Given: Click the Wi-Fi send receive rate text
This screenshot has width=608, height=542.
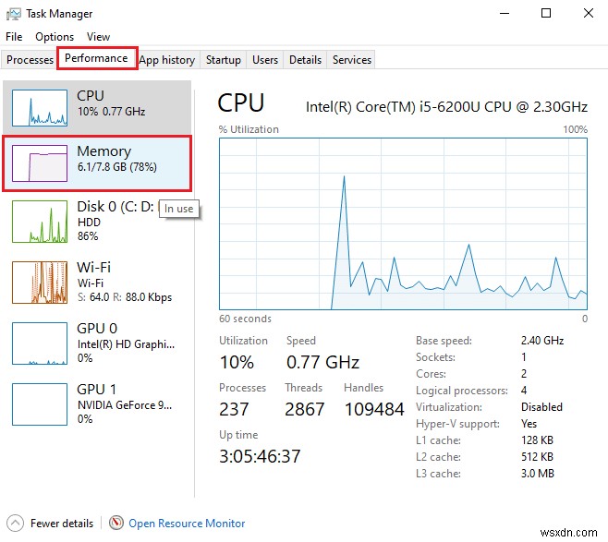Looking at the screenshot, I should 125,297.
